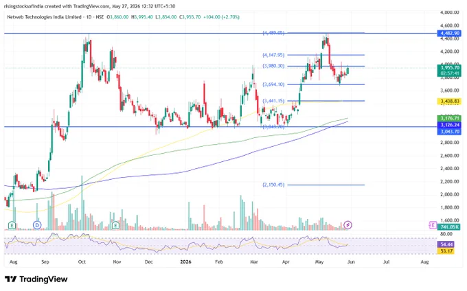Click the green 3,955.70 current price label
Screen dimensions: 467x291
click(x=449, y=67)
